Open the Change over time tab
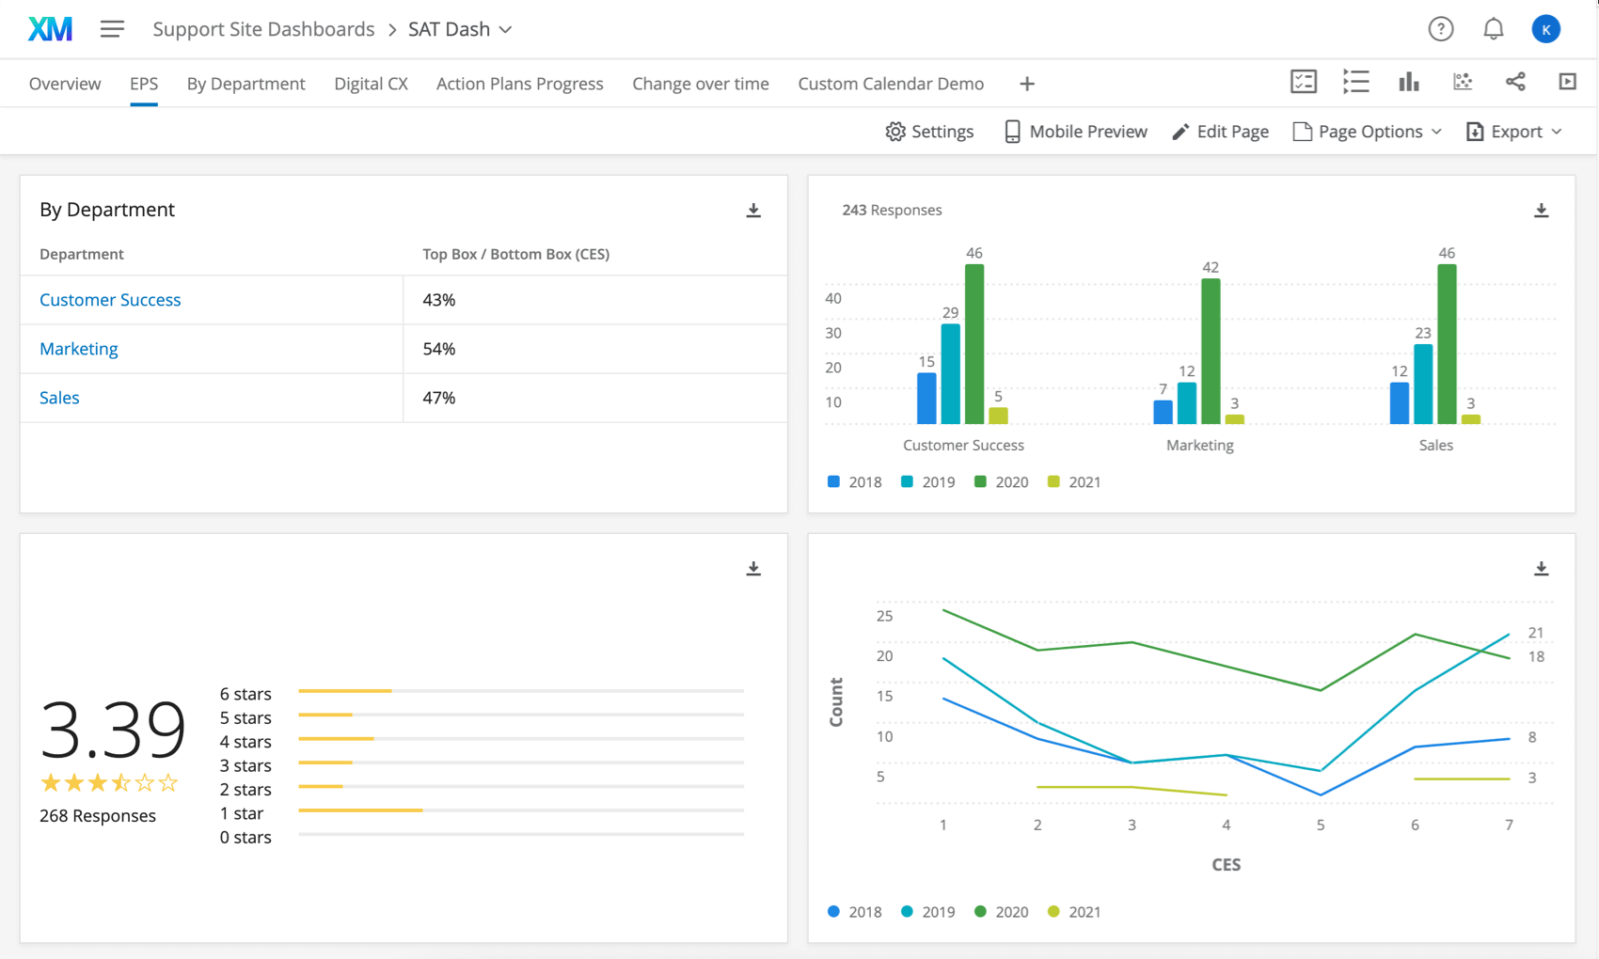 click(x=700, y=83)
